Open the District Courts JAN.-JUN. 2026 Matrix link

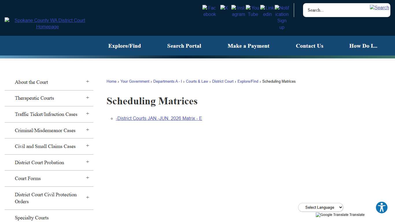(159, 118)
